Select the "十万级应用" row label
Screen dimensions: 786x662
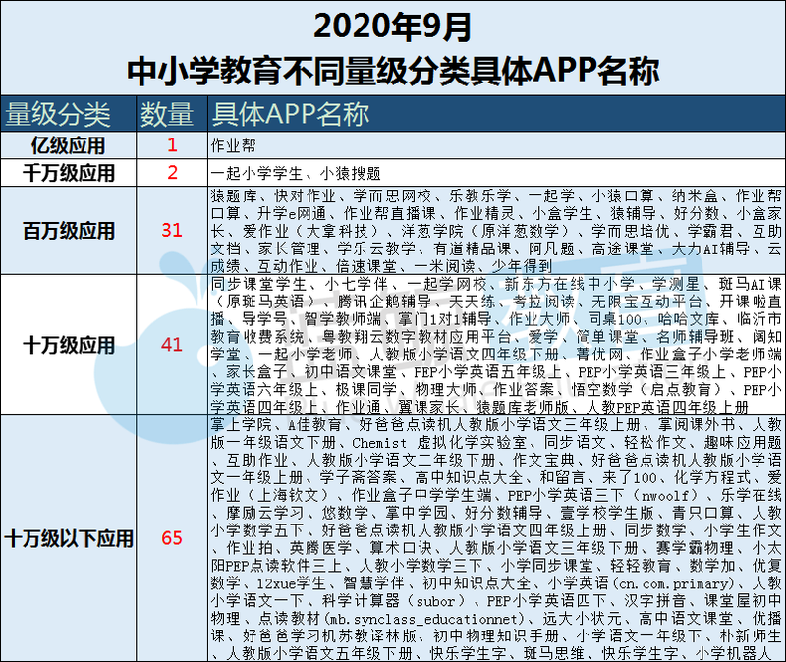pyautogui.click(x=68, y=345)
